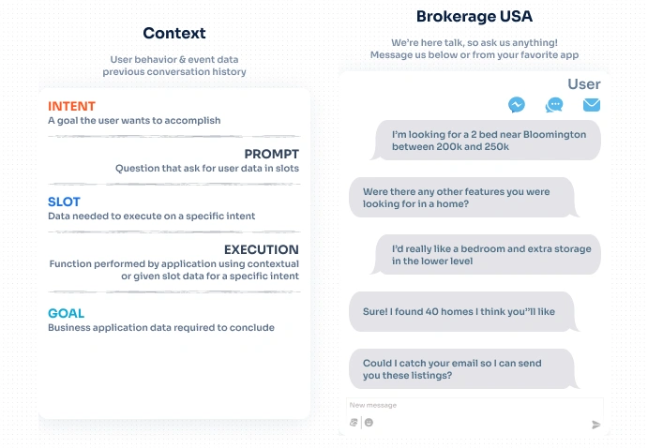Type in the New message field
The image size is (648, 448).
pos(469,406)
